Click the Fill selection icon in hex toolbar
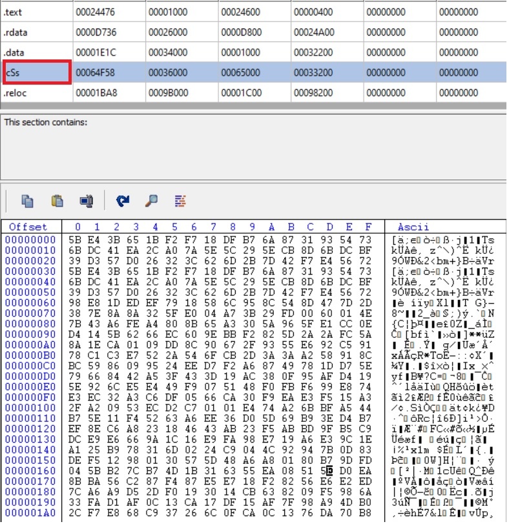This screenshot has width=509, height=524. point(87,201)
